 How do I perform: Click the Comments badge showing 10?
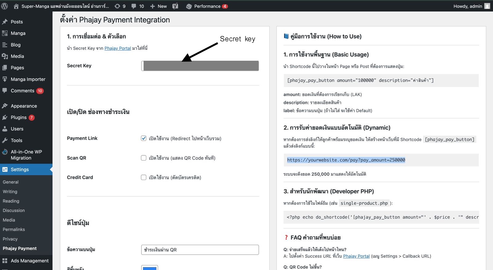pyautogui.click(x=40, y=91)
